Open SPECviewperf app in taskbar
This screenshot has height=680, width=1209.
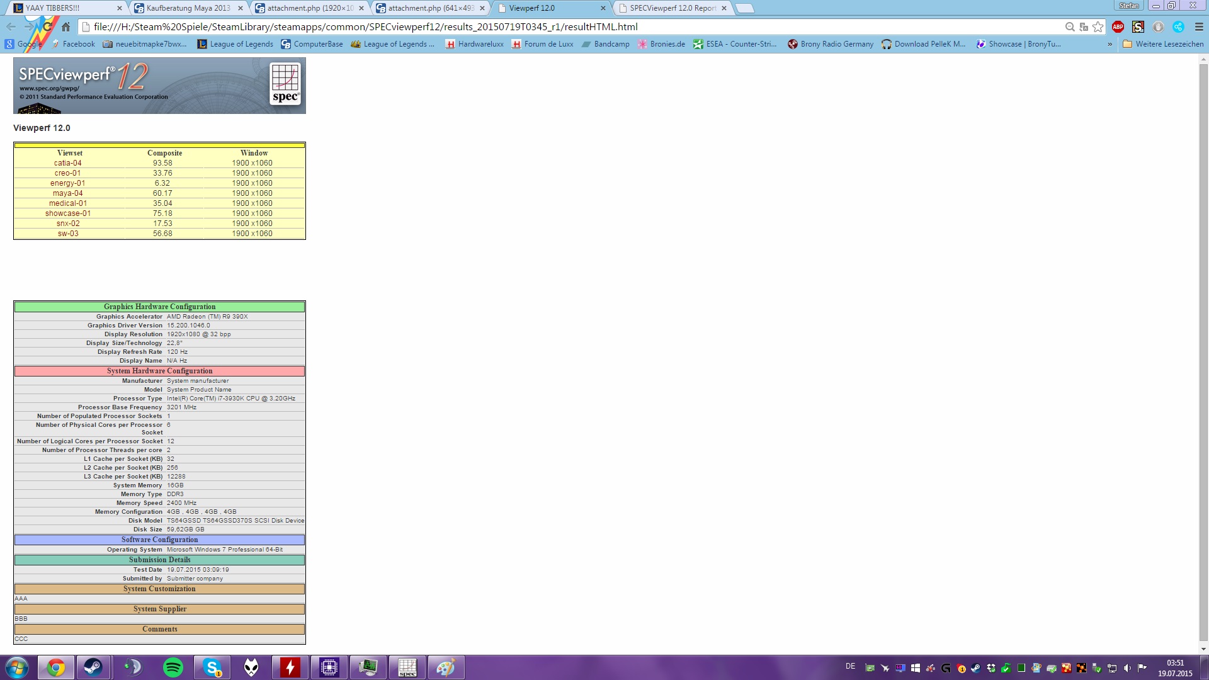407,667
